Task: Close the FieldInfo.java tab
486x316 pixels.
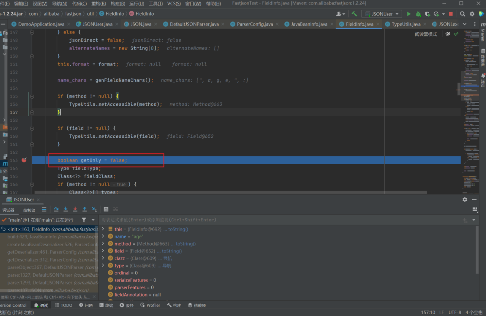Action: coord(378,25)
